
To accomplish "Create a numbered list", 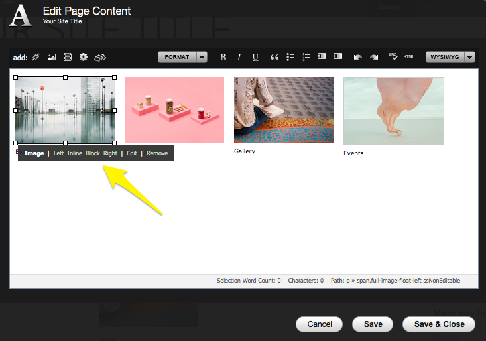I will (306, 58).
